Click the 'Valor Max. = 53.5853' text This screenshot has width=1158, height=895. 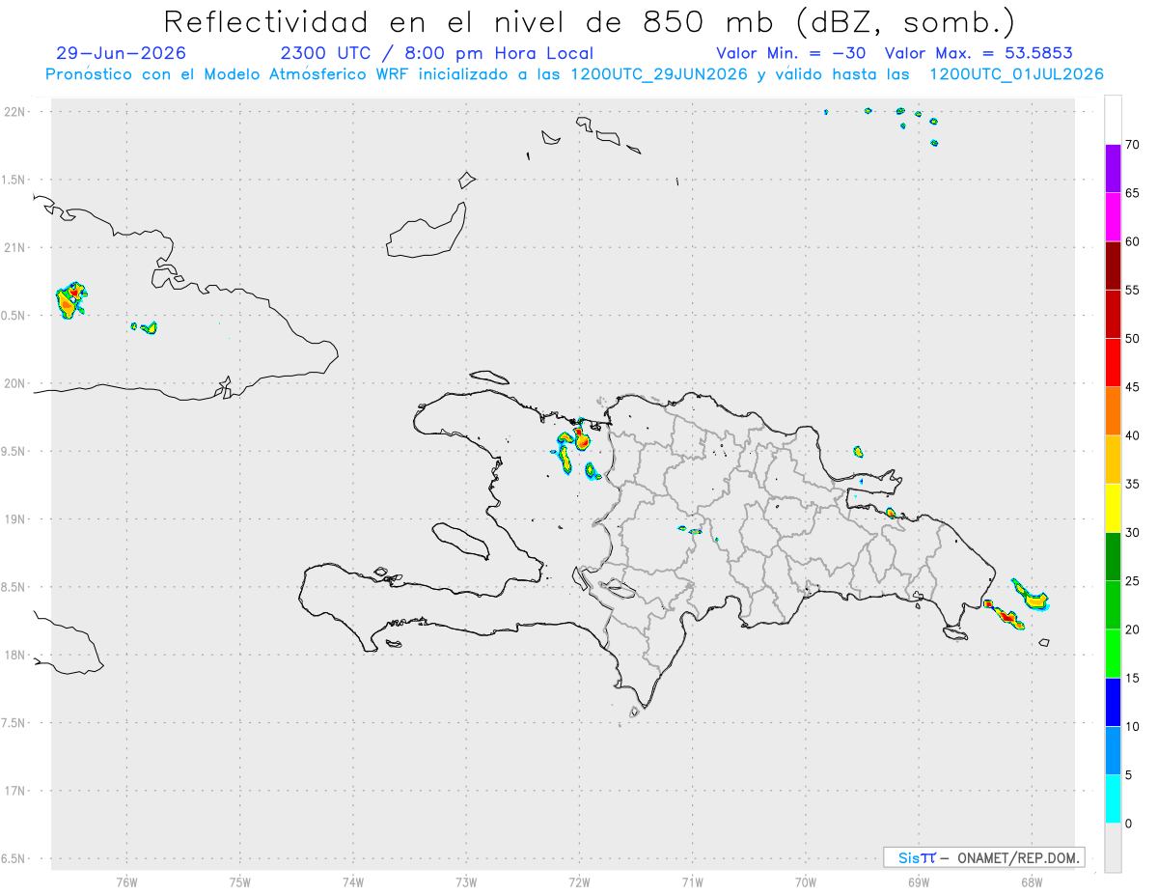tap(979, 53)
